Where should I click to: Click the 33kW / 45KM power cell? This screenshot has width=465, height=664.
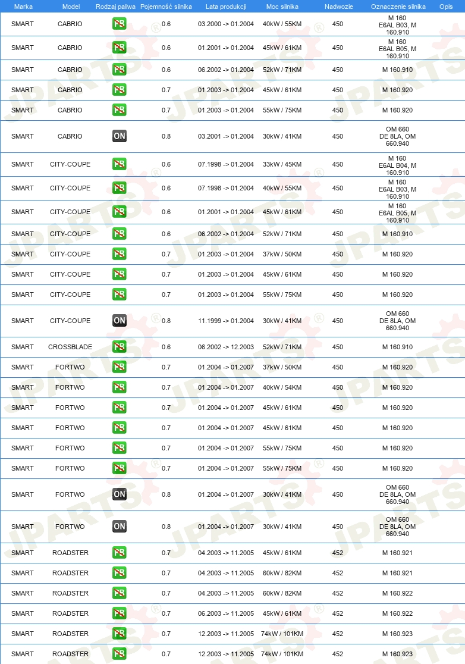coord(282,164)
